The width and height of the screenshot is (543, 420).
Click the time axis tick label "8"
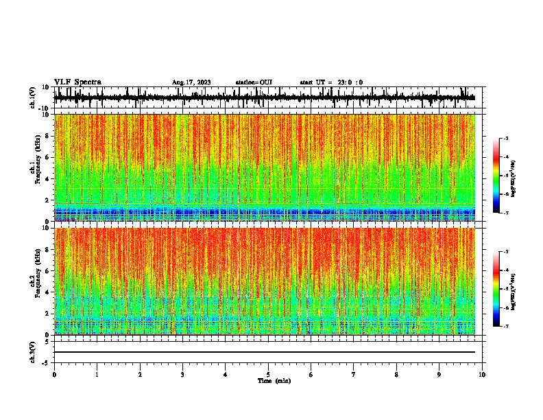[396, 375]
